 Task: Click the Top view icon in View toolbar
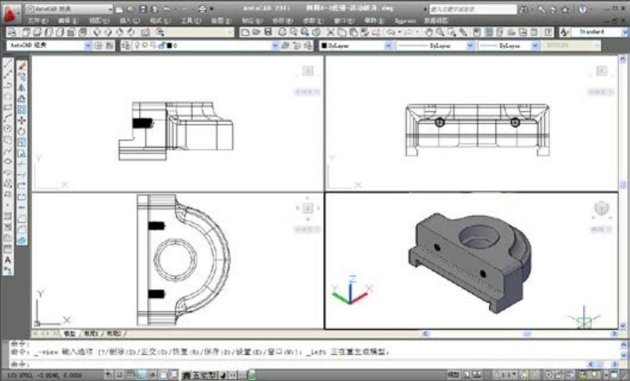point(26,32)
